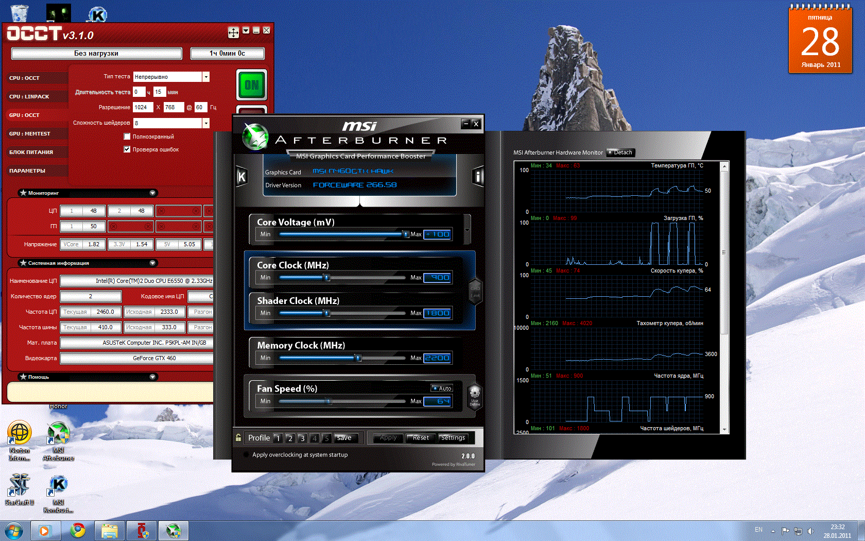Click the Мониторинг star icon in OCCT
The height and width of the screenshot is (541, 865).
coord(23,193)
